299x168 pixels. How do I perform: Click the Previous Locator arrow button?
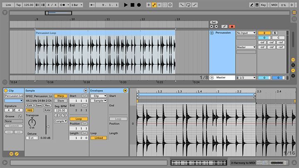click(x=211, y=27)
